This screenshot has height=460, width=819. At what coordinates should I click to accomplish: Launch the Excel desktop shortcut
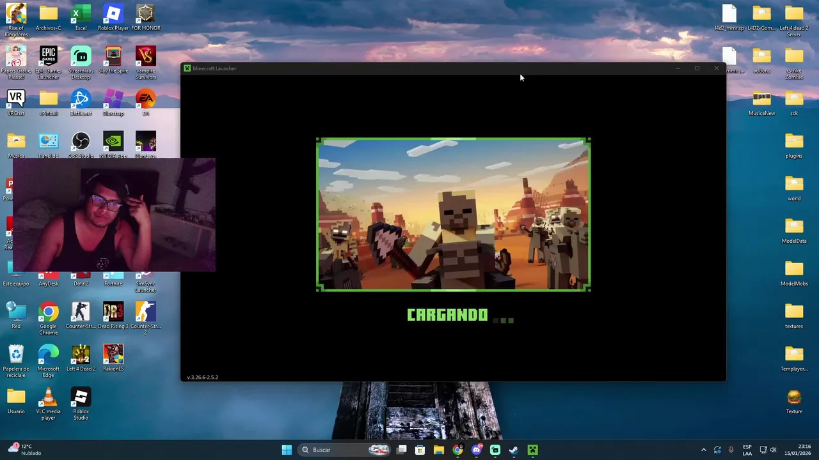[x=81, y=17]
